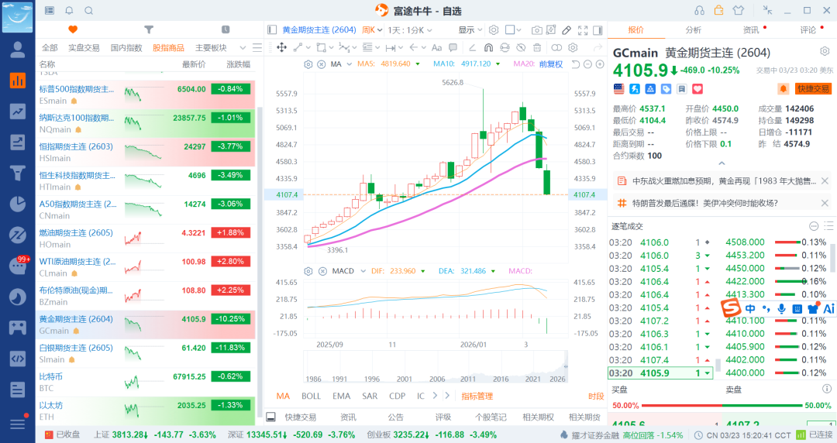Enter fullscreen chart mode
837x443 pixels.
[x=583, y=30]
